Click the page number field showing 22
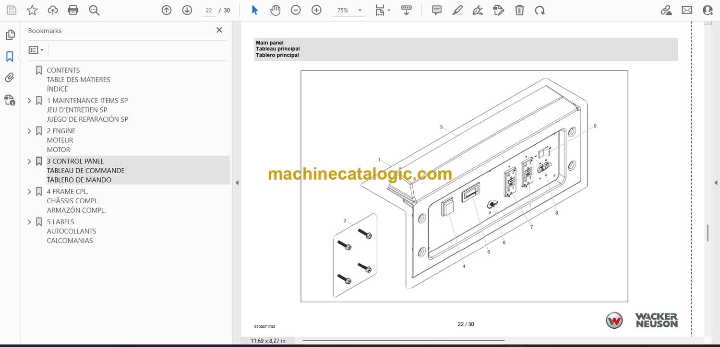720x347 pixels. 209,11
